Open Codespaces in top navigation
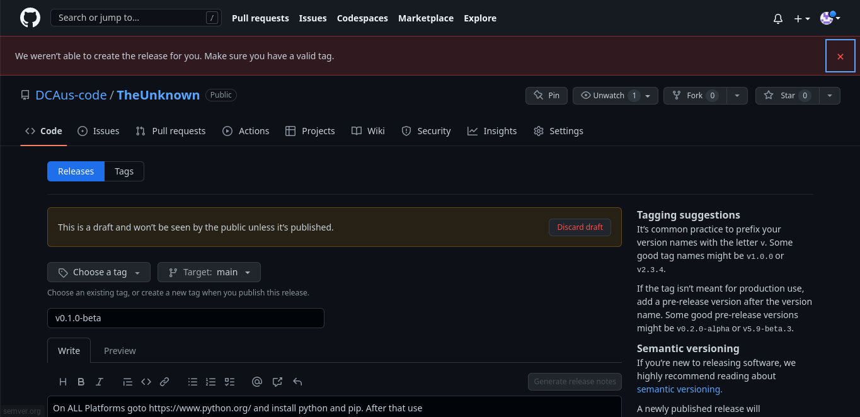This screenshot has width=860, height=417. (362, 18)
